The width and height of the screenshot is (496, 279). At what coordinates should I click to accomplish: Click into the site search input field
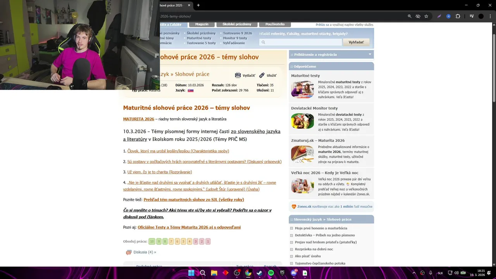point(301,42)
